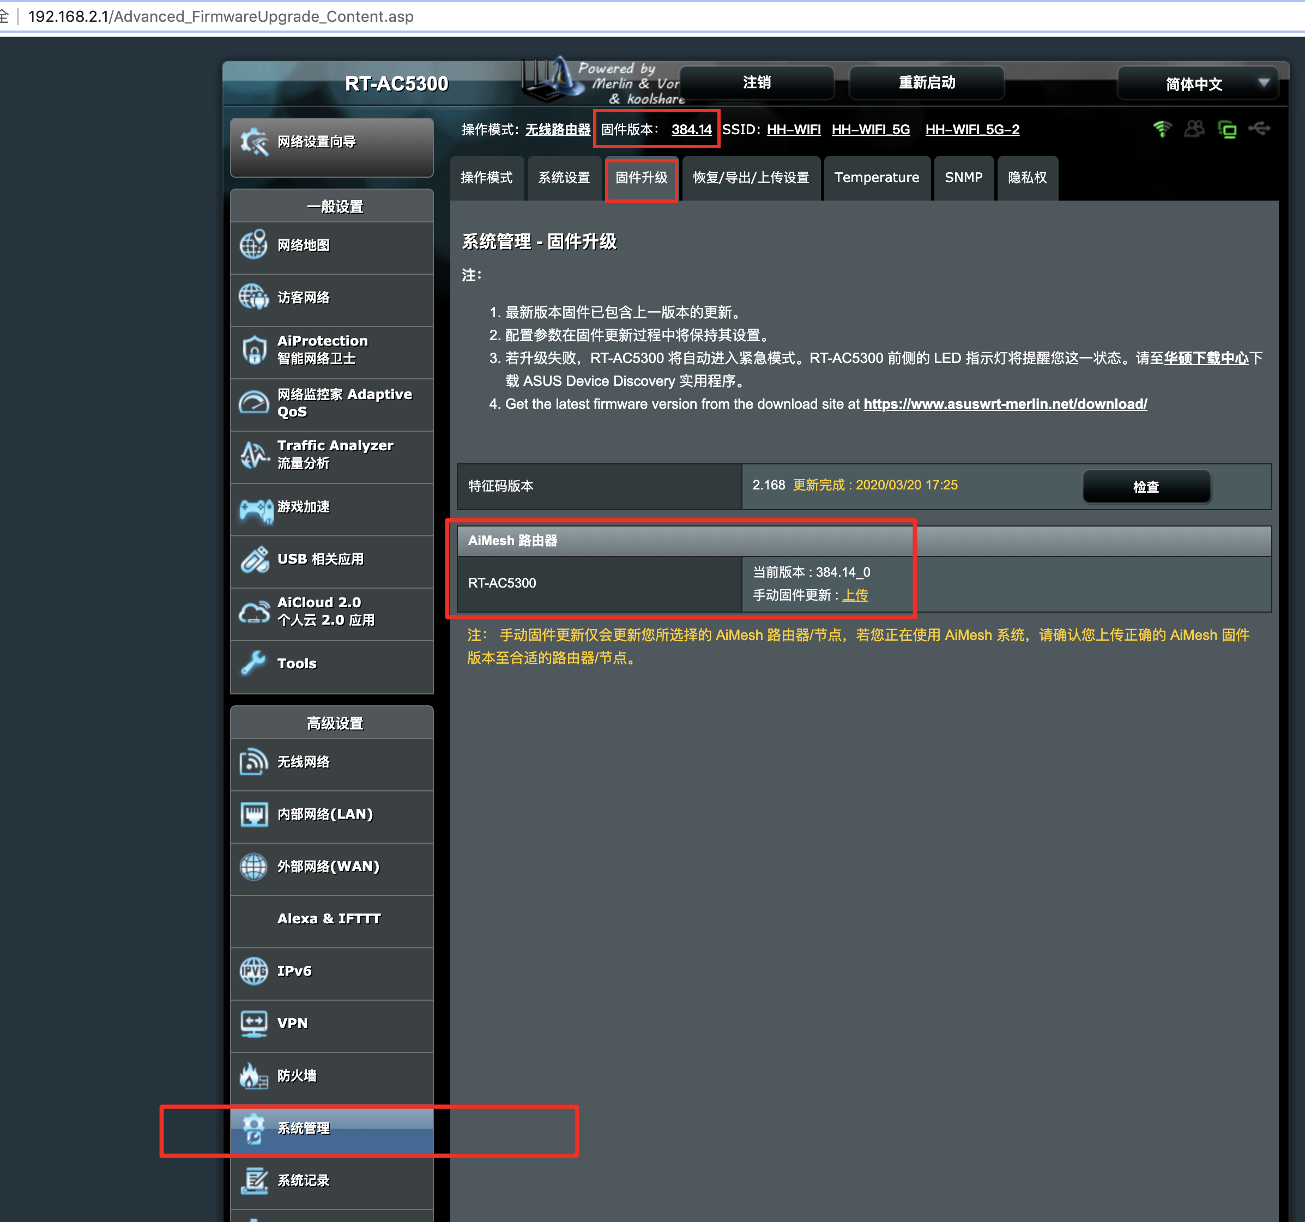This screenshot has width=1305, height=1222.
Task: Open the 防火墙 flame icon
Action: point(253,1076)
